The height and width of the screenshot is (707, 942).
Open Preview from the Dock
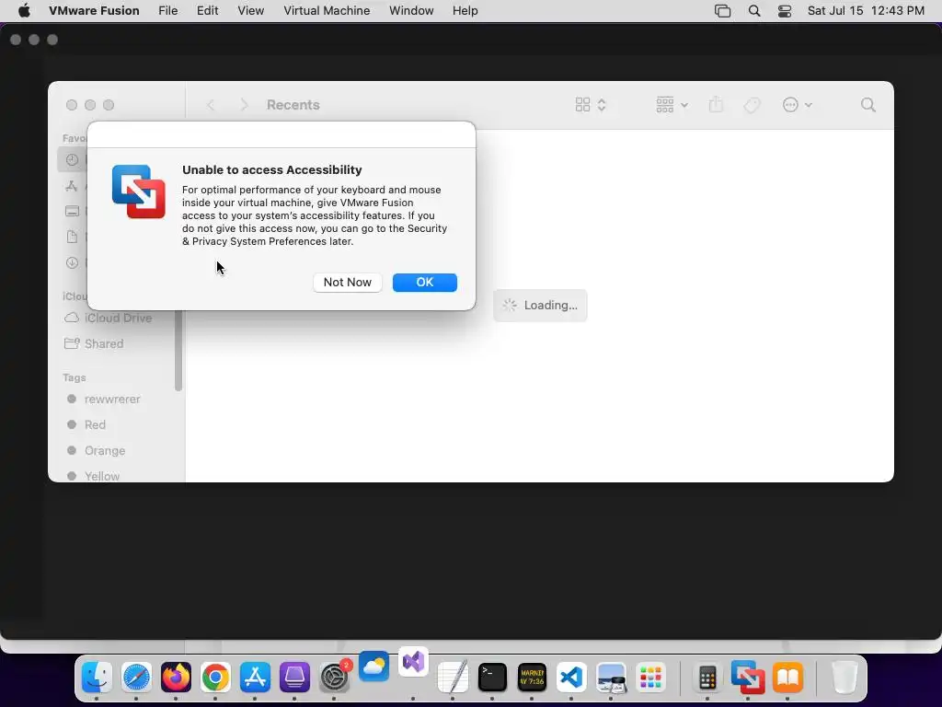coord(612,678)
